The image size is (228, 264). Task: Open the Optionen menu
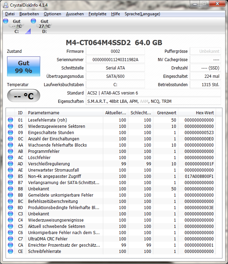coord(52,14)
